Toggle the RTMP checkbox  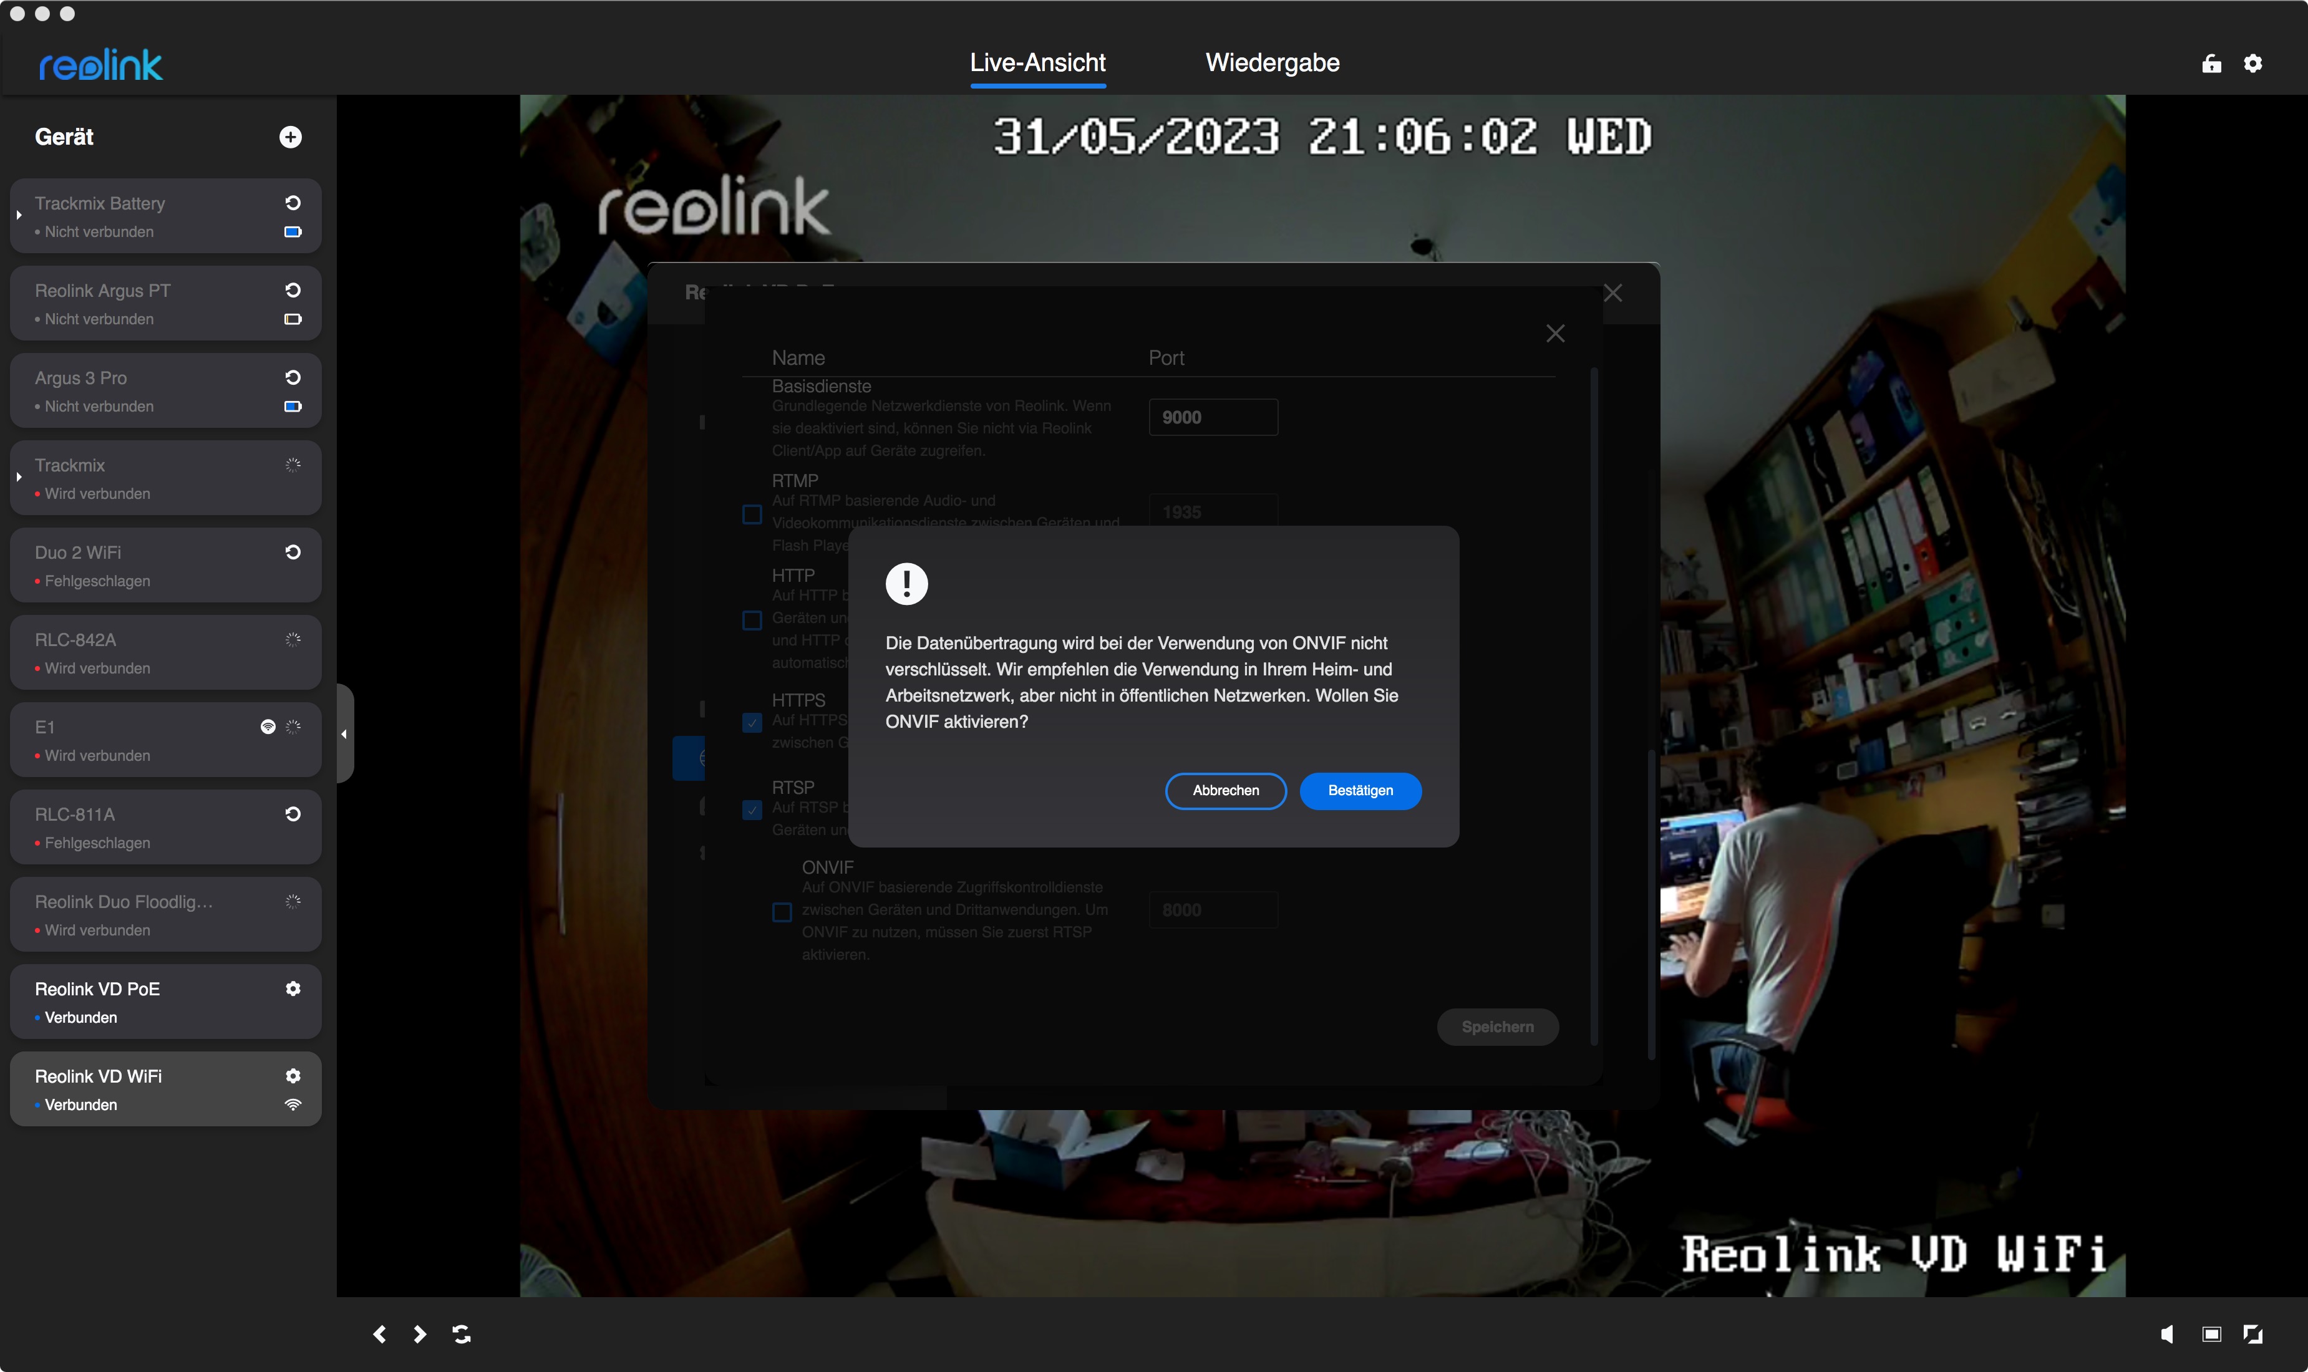752,514
